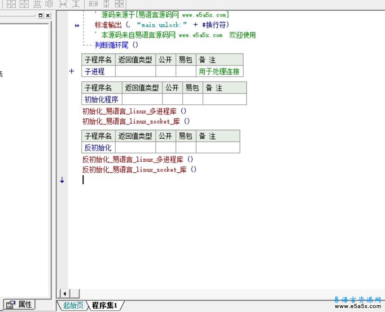Open the 属性 properties tab
The height and width of the screenshot is (312, 385).
(19, 305)
